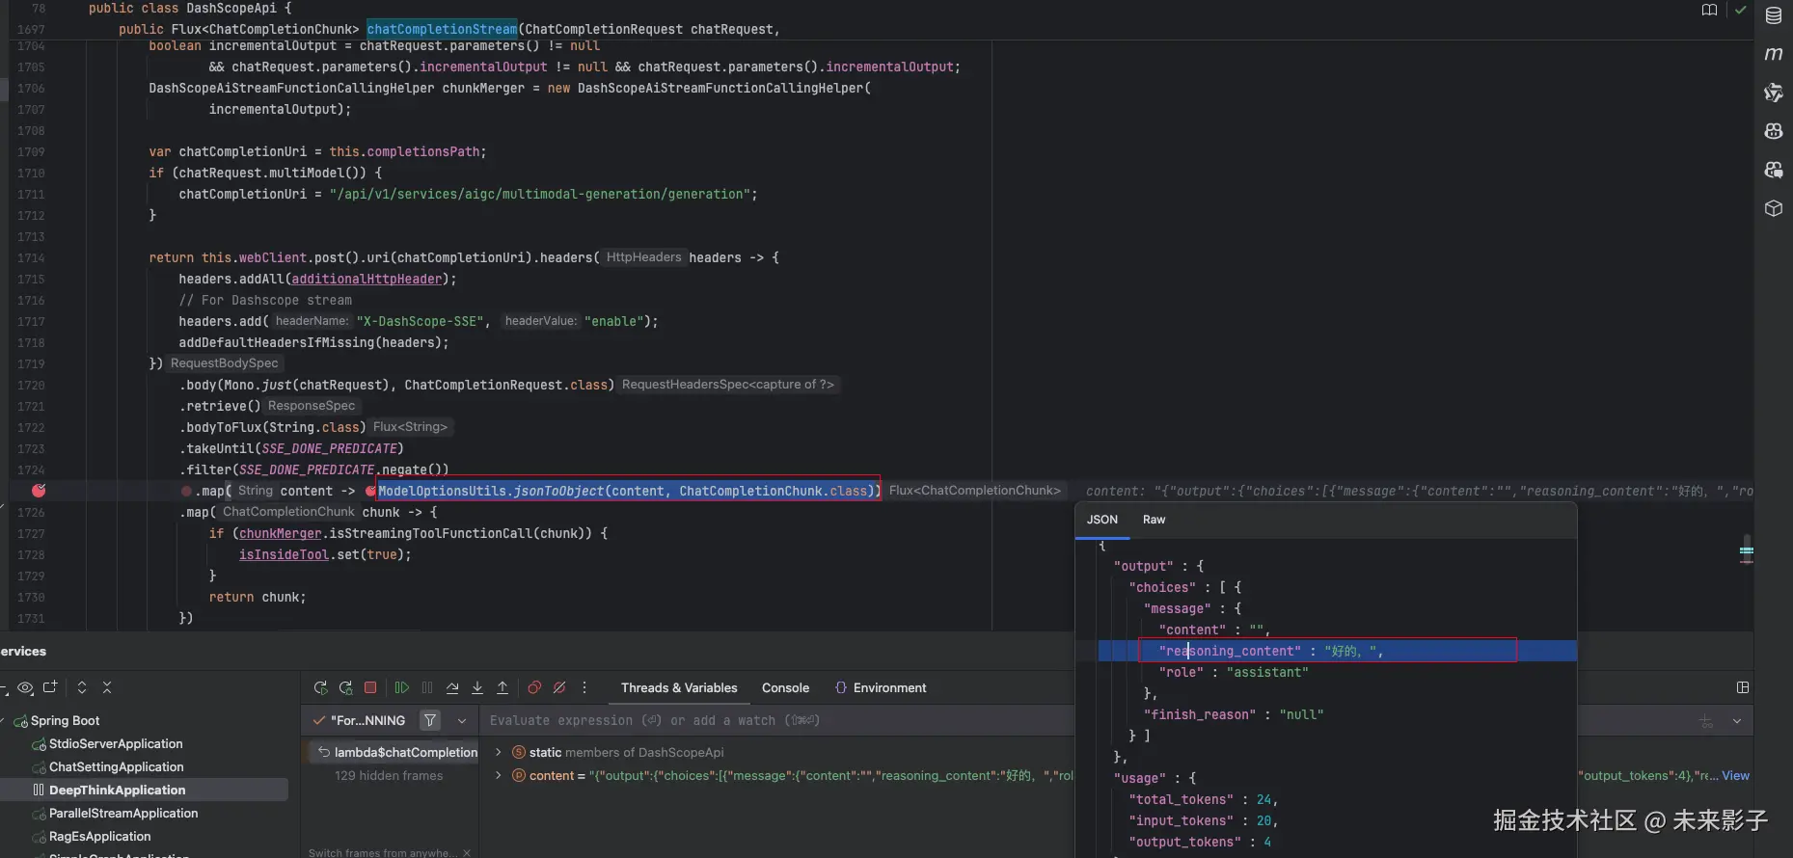The height and width of the screenshot is (858, 1793).
Task: Open the Maven tool window icon
Action: pyautogui.click(x=1773, y=54)
